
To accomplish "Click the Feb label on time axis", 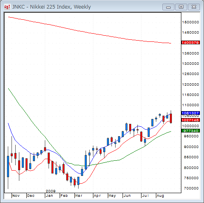I will (x=64, y=196).
